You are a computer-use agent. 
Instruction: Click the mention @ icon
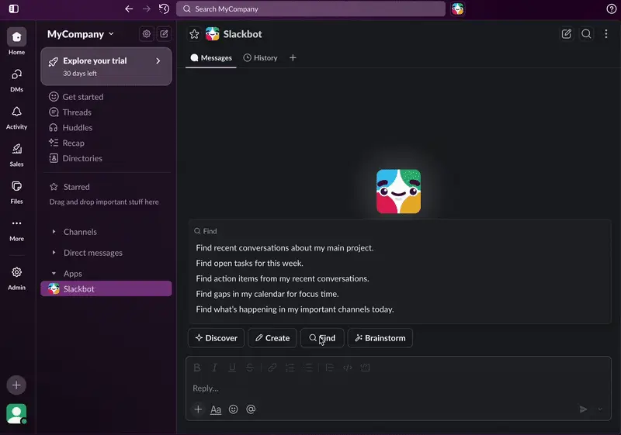click(251, 409)
